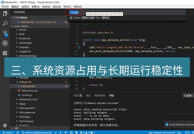The image size is (194, 134).
Task: Click the 'return 0;' code line
Action: [96, 85]
